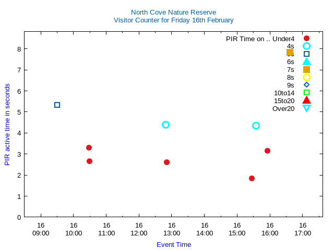Screen dimensions: 334x250
Task: Select the lowest red data point below 2 seconds
Action: pos(252,178)
